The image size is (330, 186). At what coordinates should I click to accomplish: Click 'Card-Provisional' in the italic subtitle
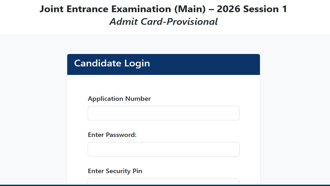click(179, 21)
